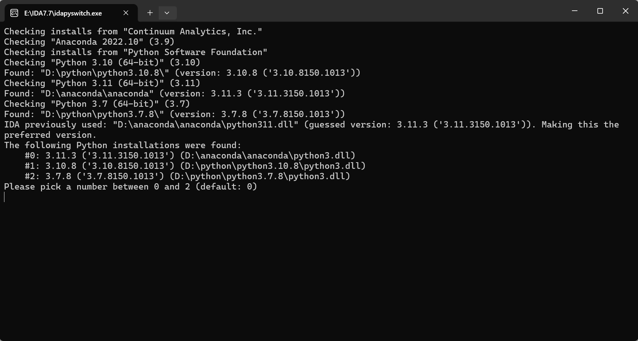Close the idapyswitch.exe tab
Screen dimensions: 638x341
pyautogui.click(x=126, y=13)
